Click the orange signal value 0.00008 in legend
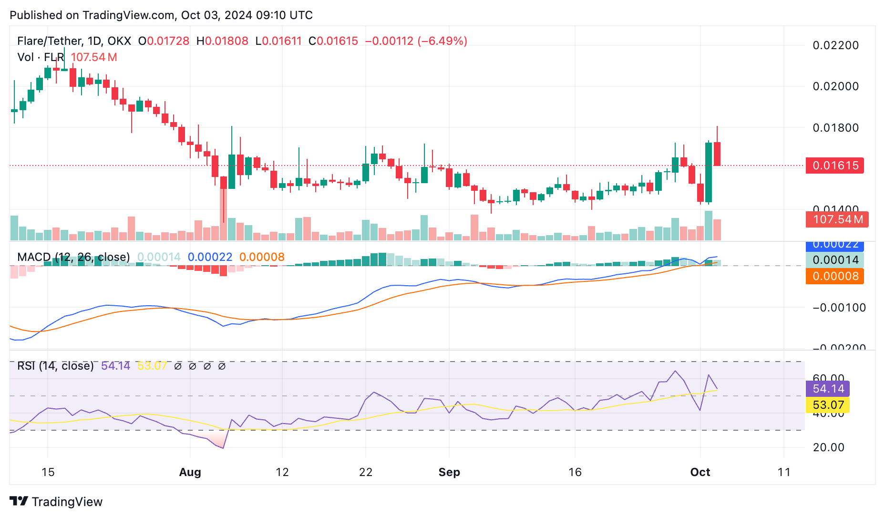Screen dimensions: 885x518 (262, 257)
